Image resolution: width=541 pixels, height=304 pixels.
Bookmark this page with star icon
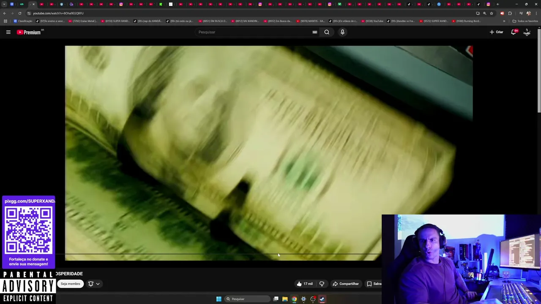491,13
